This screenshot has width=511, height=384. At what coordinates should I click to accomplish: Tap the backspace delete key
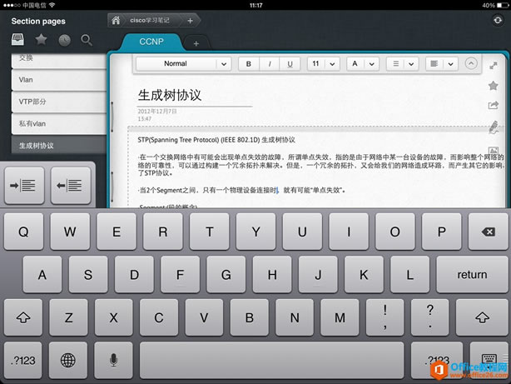coord(488,232)
